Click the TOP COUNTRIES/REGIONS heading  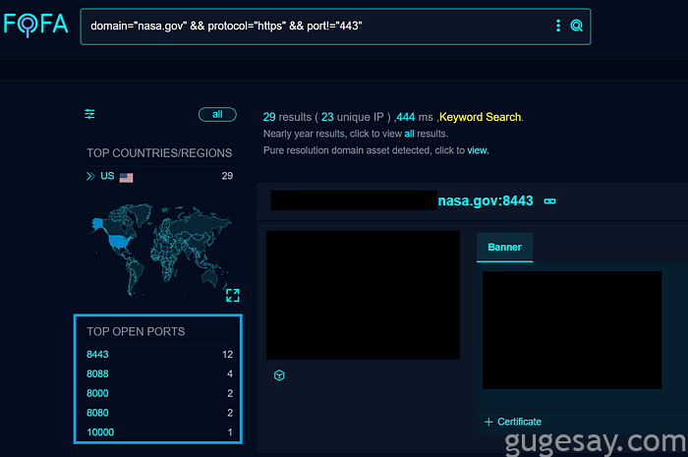click(159, 153)
